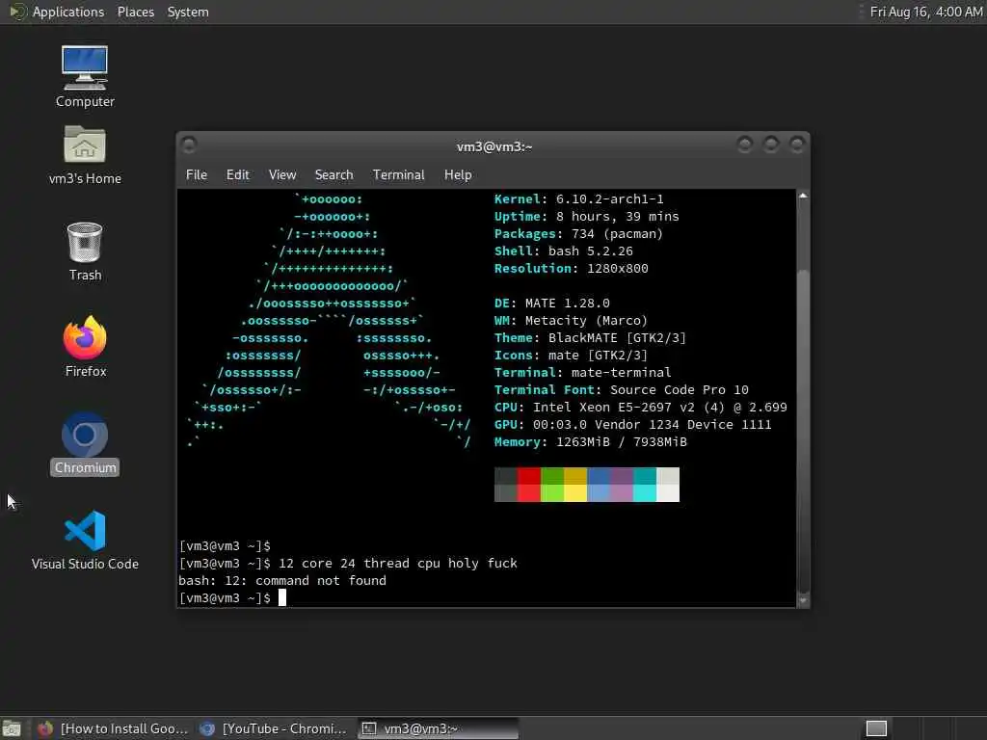Click the Applications menu logo icon

[16, 12]
